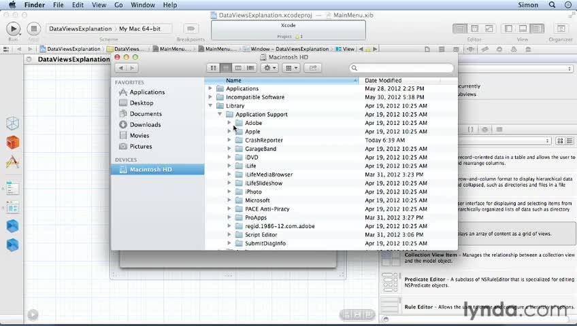Toggle Xcode navigator pane view button
The image size is (577, 326).
(508, 29)
